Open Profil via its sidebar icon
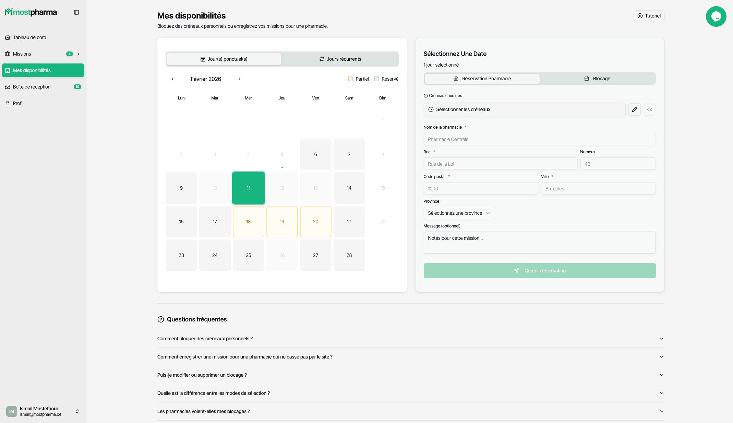This screenshot has width=733, height=423. click(8, 103)
